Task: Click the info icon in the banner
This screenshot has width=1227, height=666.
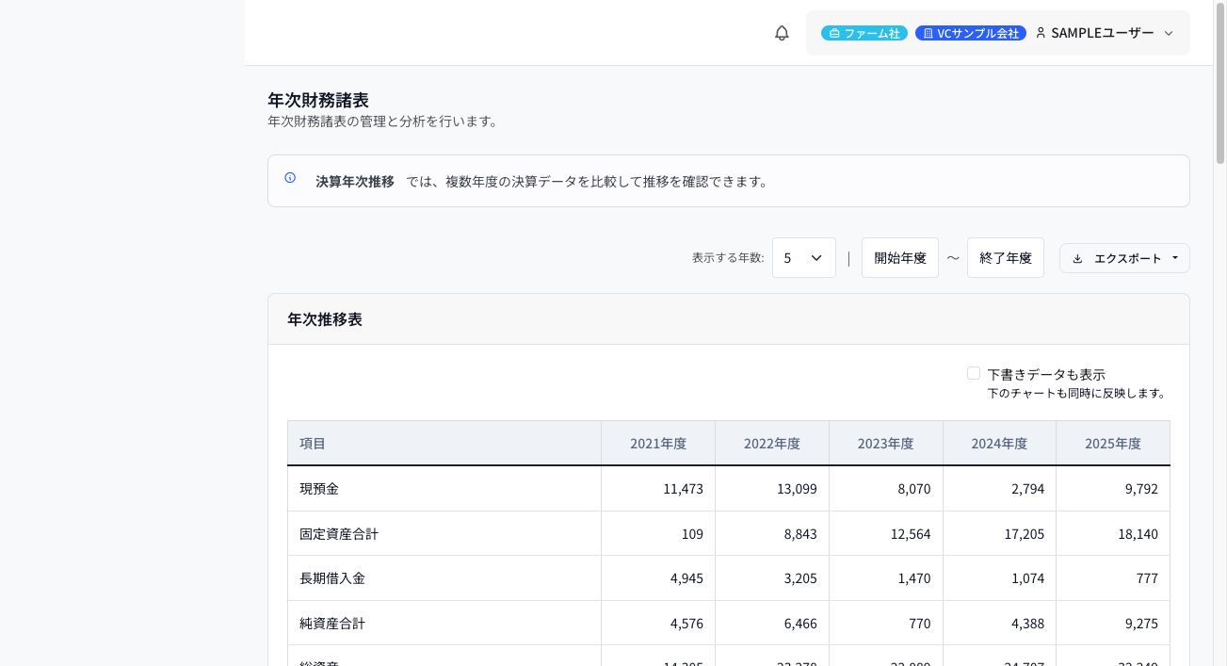Action: [289, 178]
